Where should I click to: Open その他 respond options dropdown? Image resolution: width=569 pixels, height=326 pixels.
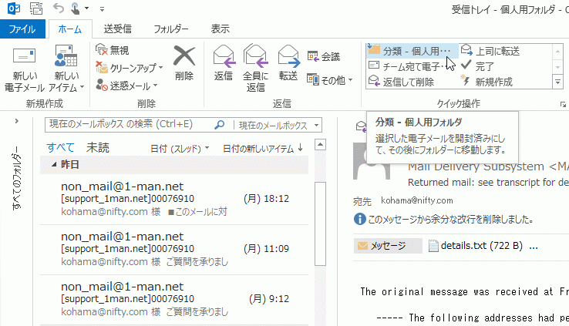tap(329, 80)
